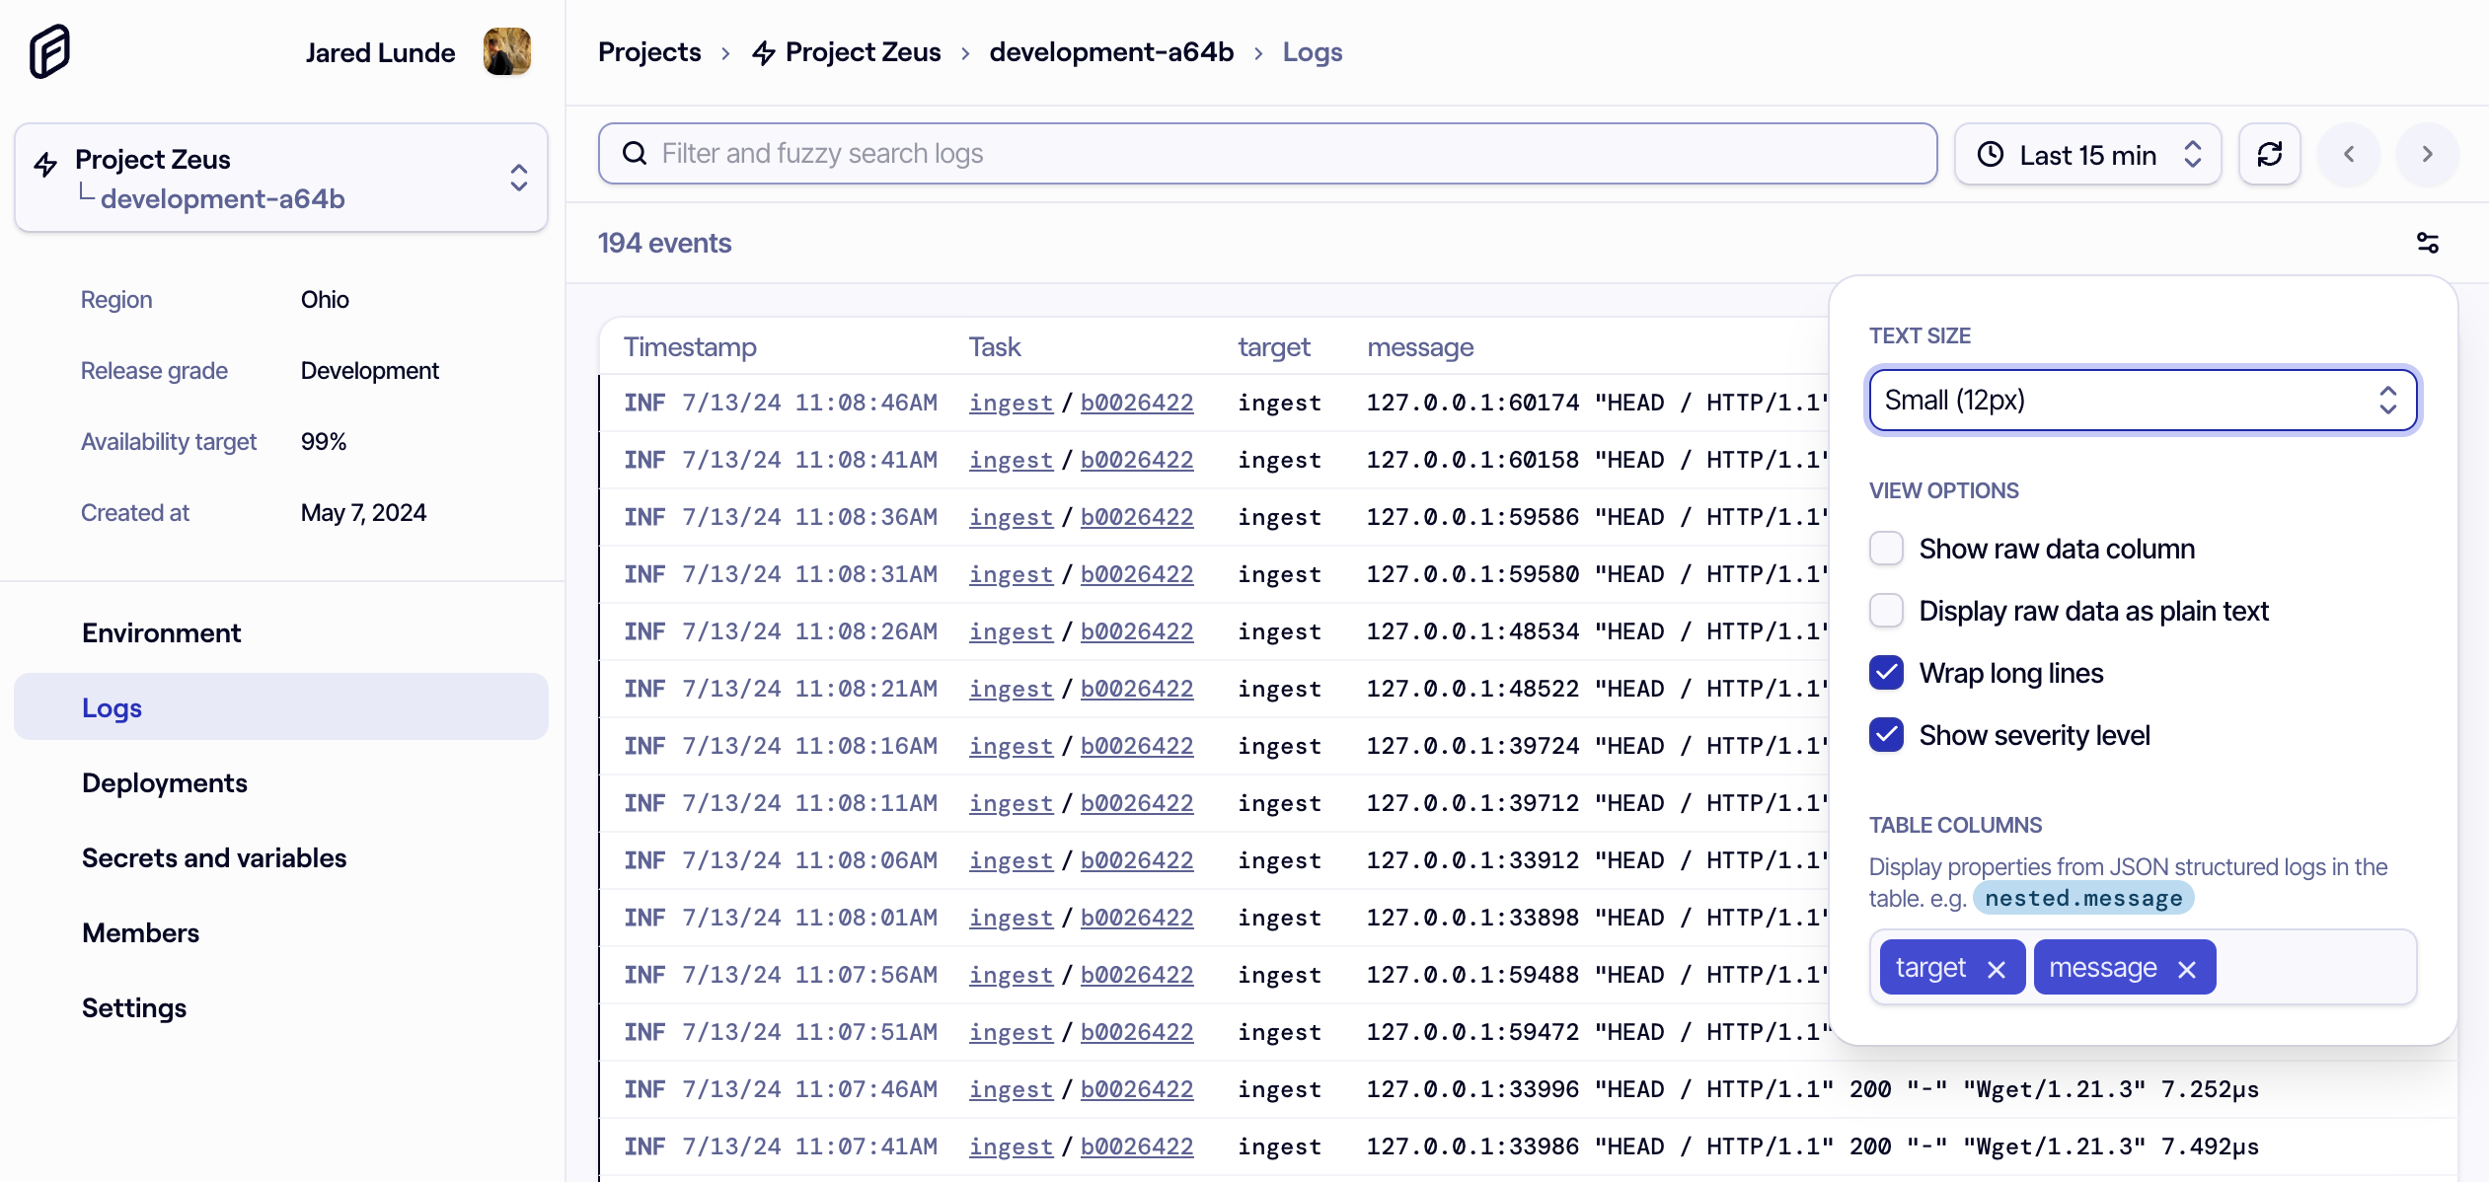
Task: Toggle the log view settings icon
Action: 2427,243
